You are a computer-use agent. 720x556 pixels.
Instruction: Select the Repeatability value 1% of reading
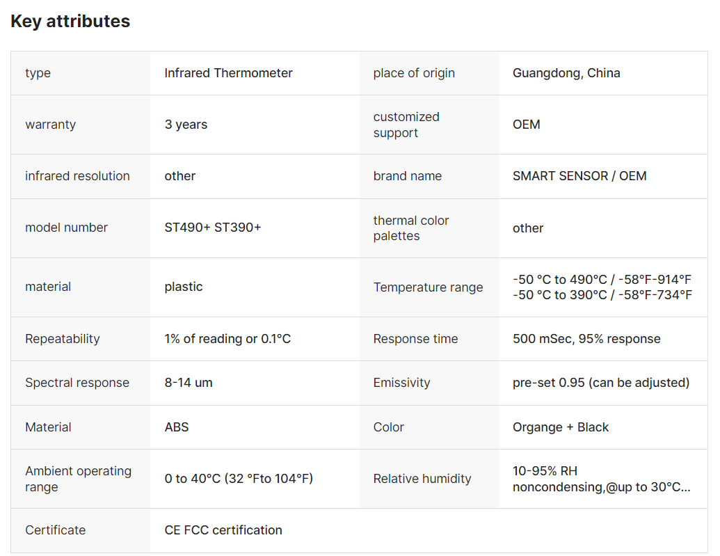pyautogui.click(x=227, y=339)
